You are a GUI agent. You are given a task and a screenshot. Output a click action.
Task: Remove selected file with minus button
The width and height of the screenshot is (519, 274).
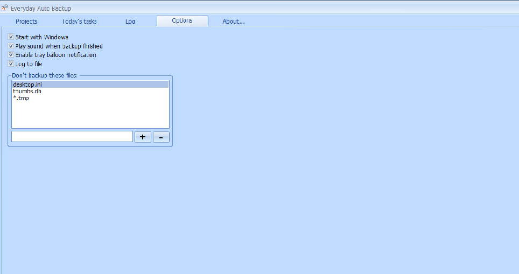coord(161,137)
